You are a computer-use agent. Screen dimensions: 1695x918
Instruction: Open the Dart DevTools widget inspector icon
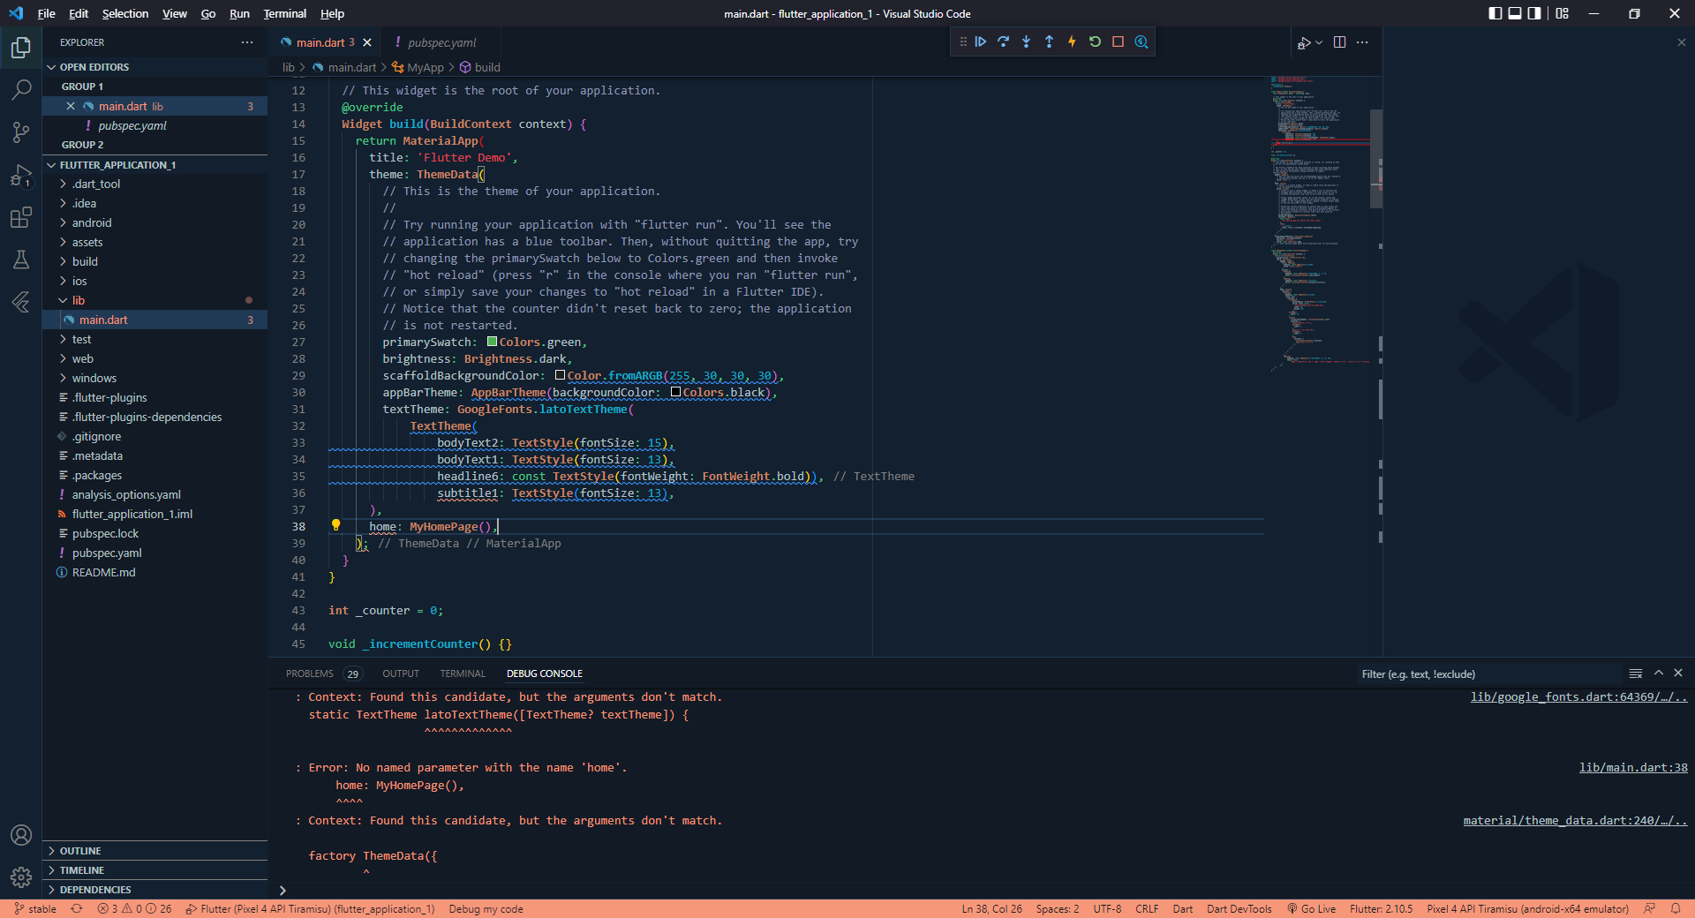click(1141, 41)
